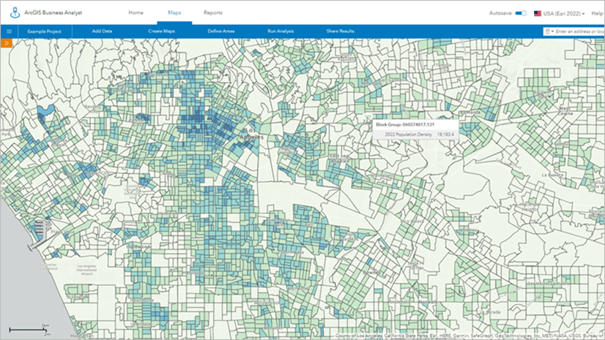Image resolution: width=605 pixels, height=340 pixels.
Task: Open the hamburger menu in blue toolbar
Action: [x=9, y=31]
